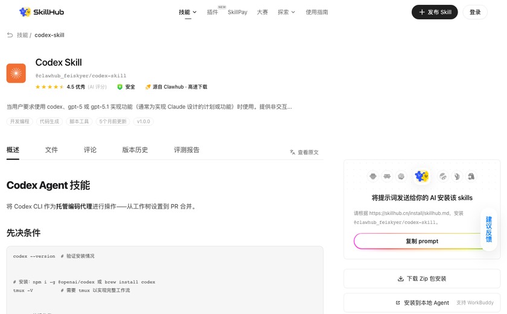Click the 脚本工具 tag
Screen dimensions: 507x314
(x=79, y=121)
